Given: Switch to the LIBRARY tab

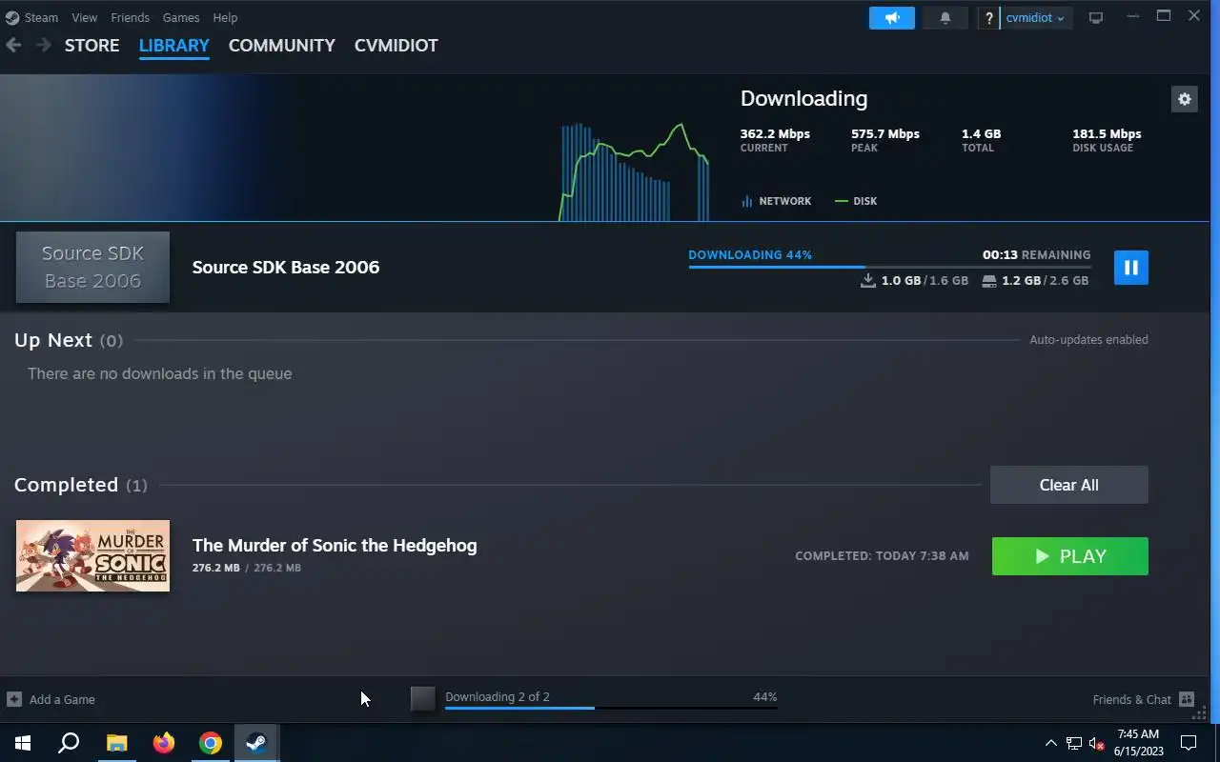Looking at the screenshot, I should [173, 45].
